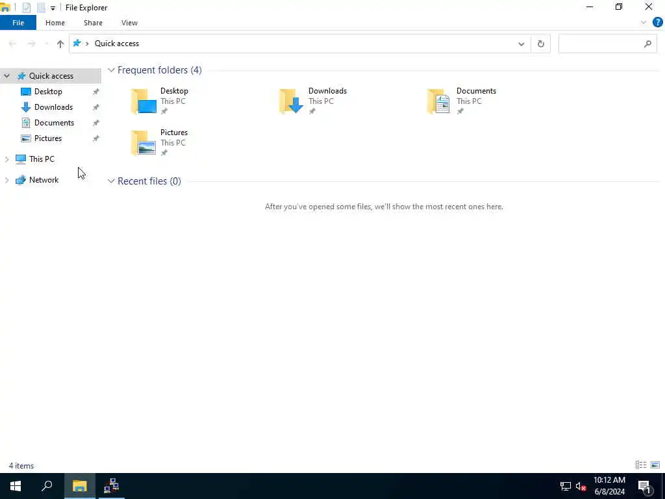Select Downloads in navigation pane
665x499 pixels.
(x=53, y=107)
